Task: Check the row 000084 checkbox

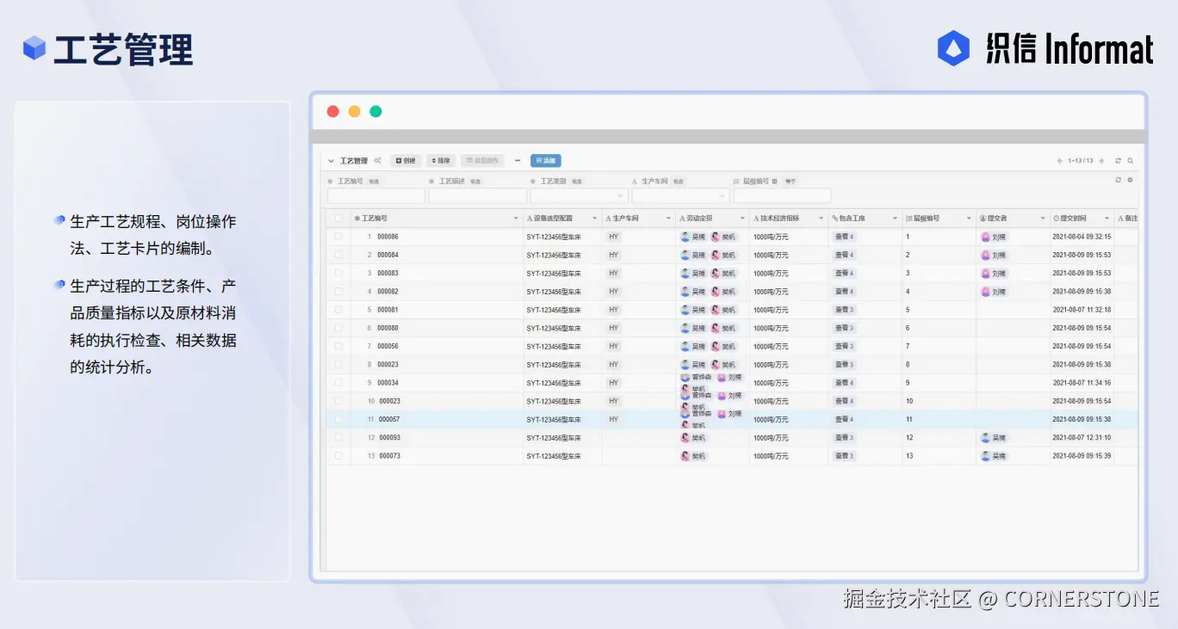Action: (338, 255)
